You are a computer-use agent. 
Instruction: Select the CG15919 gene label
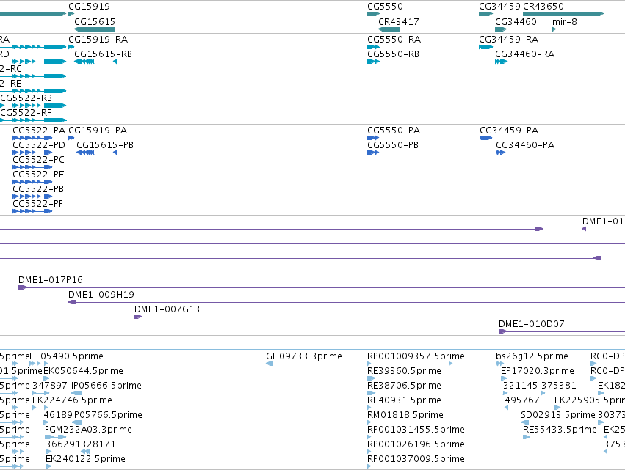pos(89,7)
